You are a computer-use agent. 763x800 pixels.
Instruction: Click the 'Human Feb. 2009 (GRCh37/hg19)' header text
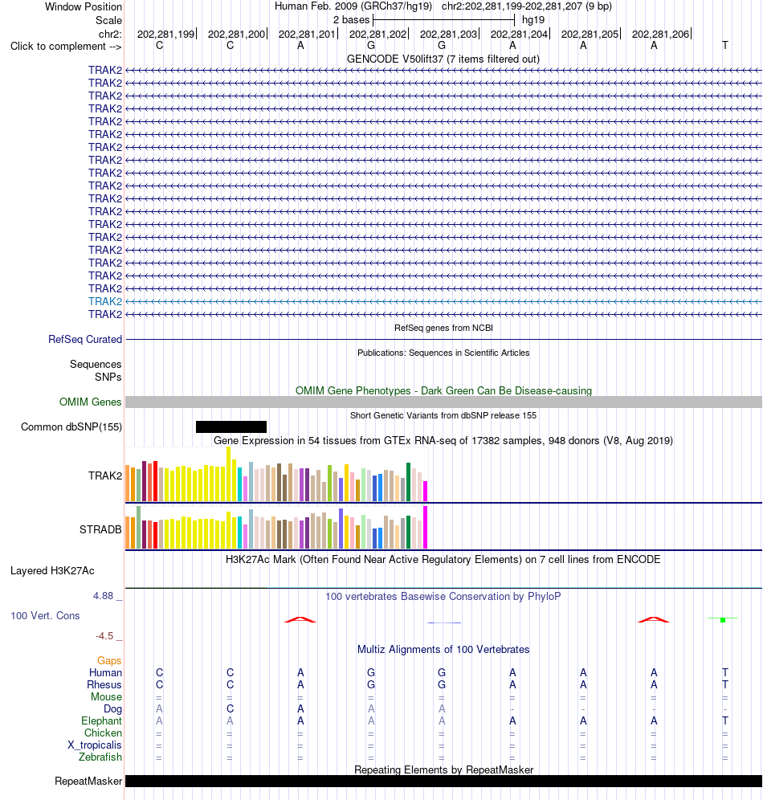pos(353,6)
